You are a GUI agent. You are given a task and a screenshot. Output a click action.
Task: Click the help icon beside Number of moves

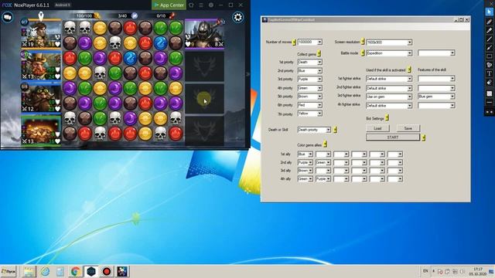[x=294, y=42]
